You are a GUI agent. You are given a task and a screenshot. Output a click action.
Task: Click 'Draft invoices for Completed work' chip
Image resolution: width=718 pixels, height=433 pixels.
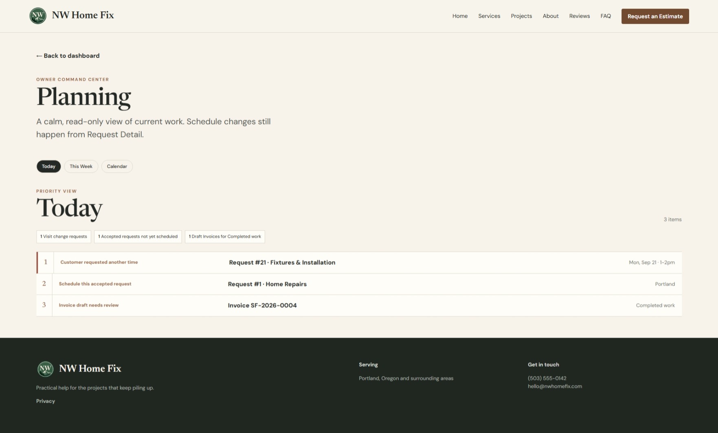coord(225,237)
